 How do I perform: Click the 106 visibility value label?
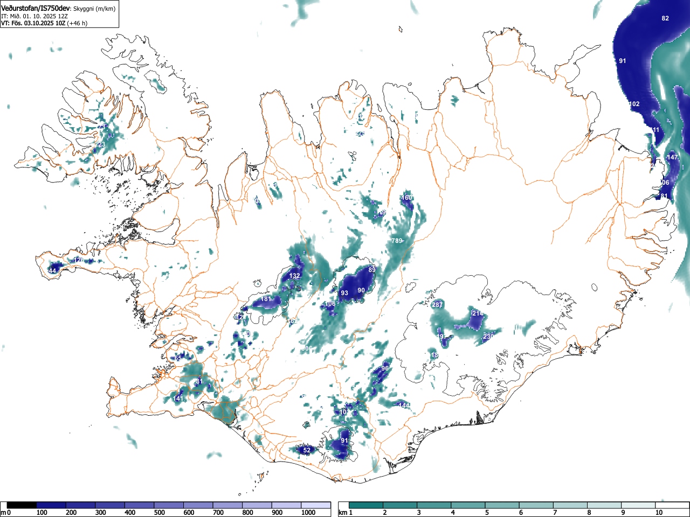click(x=330, y=304)
